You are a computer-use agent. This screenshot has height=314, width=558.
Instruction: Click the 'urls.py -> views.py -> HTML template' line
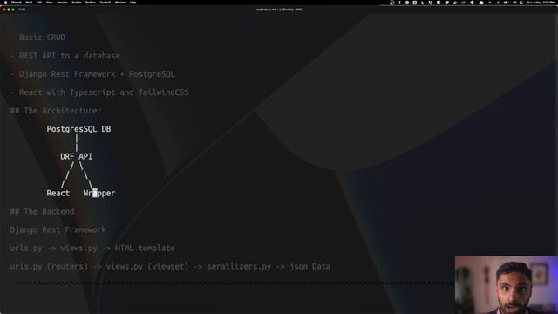pos(92,248)
